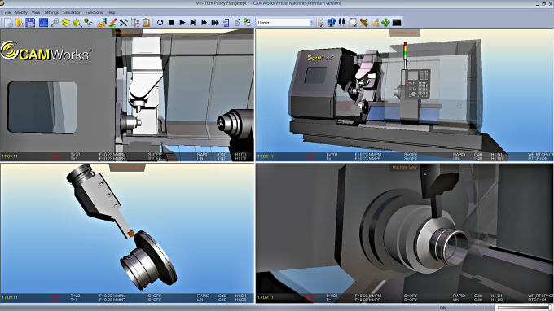Viewport: 554px width, 311px height.
Task: Select the magnifier zoom tool
Action: (55, 23)
